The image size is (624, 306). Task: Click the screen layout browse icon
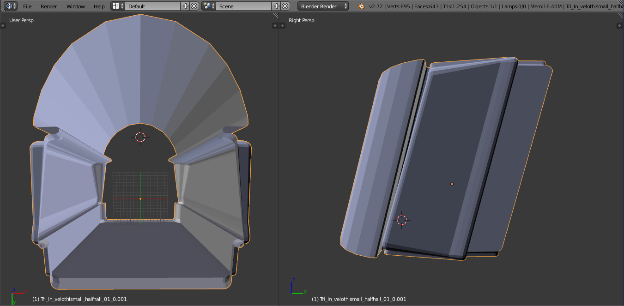(x=118, y=6)
